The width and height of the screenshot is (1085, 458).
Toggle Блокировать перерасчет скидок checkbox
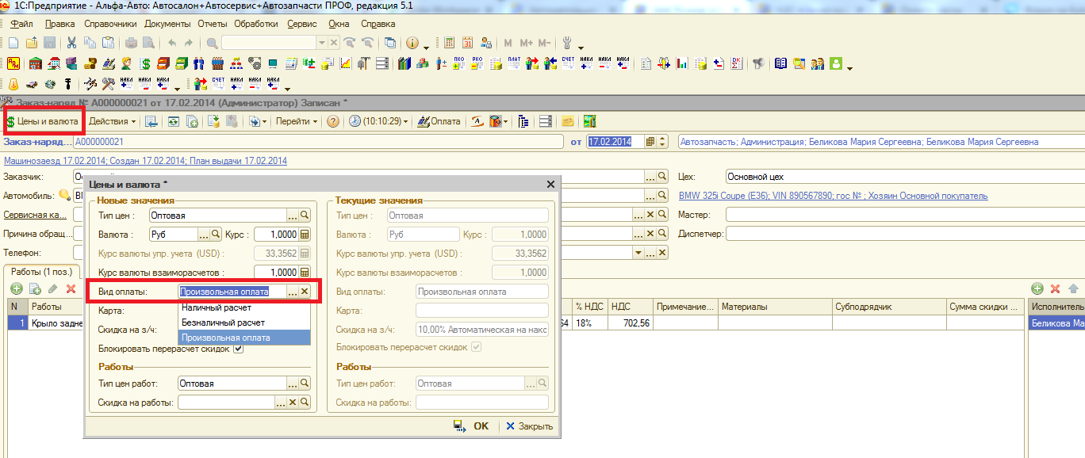pos(238,349)
